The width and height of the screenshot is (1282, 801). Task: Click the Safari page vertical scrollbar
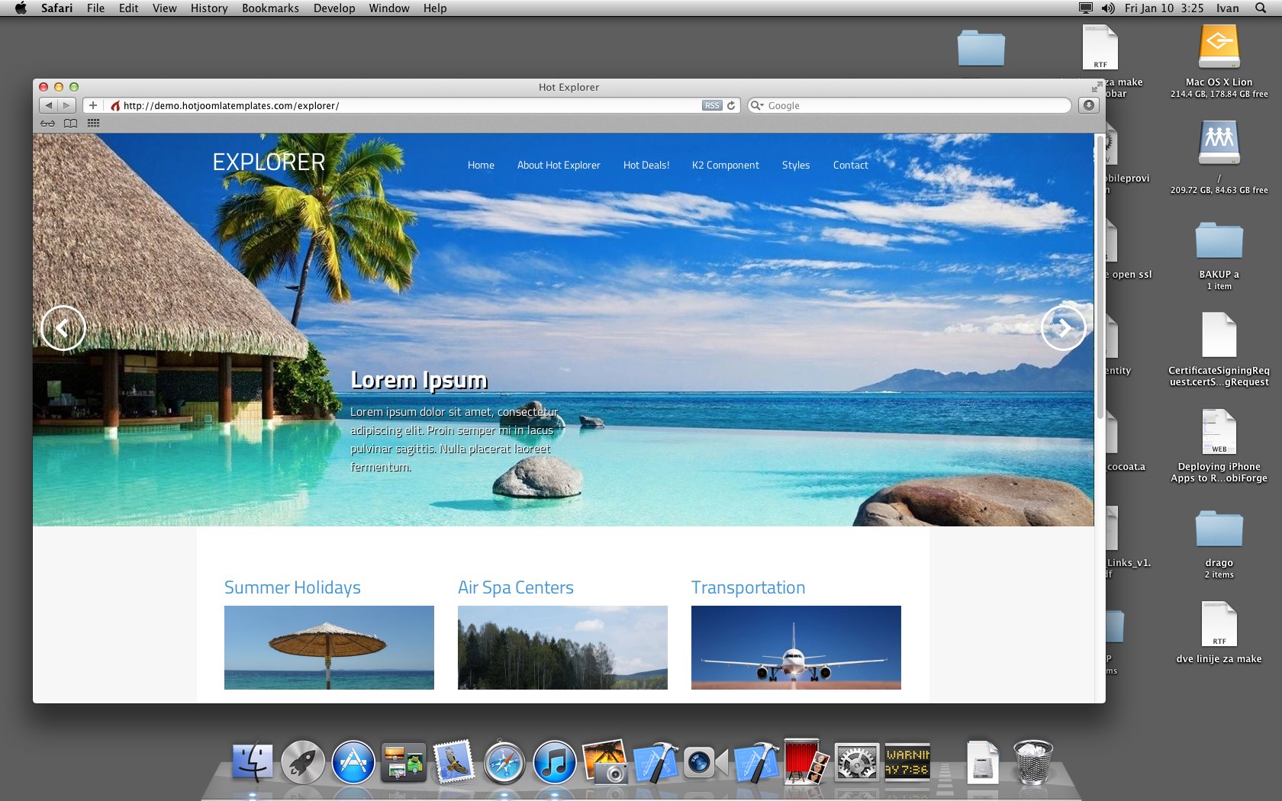point(1100,278)
